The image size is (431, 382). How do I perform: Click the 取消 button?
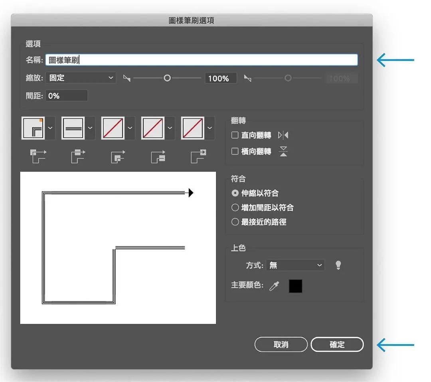(281, 345)
